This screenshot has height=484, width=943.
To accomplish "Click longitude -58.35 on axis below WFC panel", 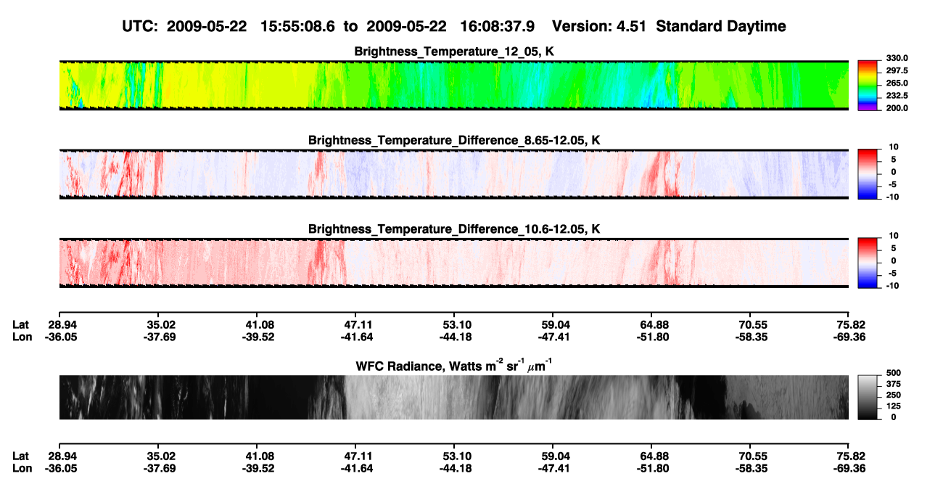I will [x=751, y=468].
